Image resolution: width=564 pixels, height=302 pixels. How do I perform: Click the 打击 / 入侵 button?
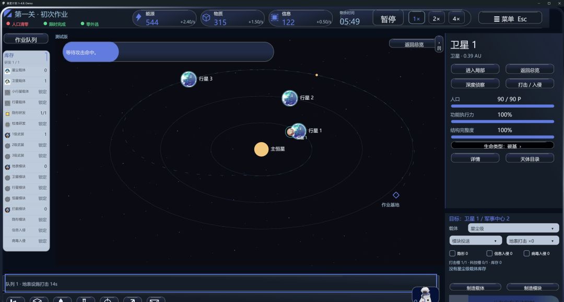click(x=530, y=84)
